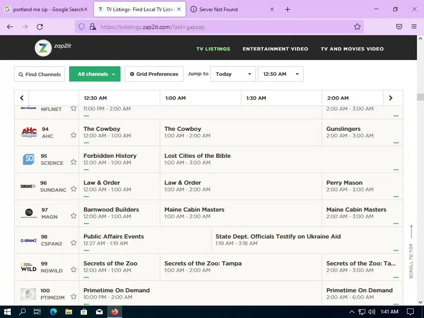424x318 pixels.
Task: Click the Science channel logo
Action: [29, 159]
